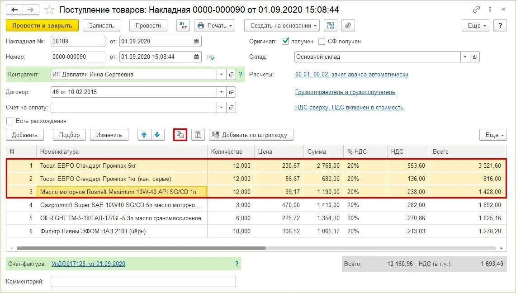The image size is (516, 293).
Task: Expand the Контрагент dropdown arrow
Action: pyautogui.click(x=221, y=74)
